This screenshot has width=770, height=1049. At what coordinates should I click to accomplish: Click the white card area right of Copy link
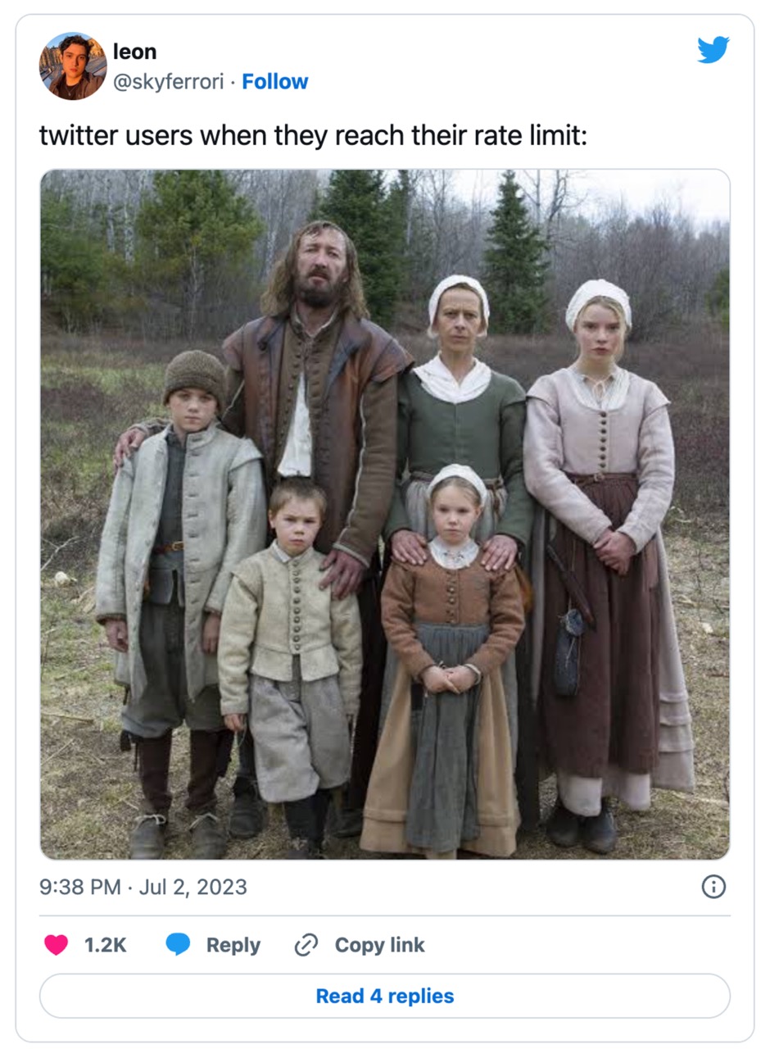click(x=578, y=945)
